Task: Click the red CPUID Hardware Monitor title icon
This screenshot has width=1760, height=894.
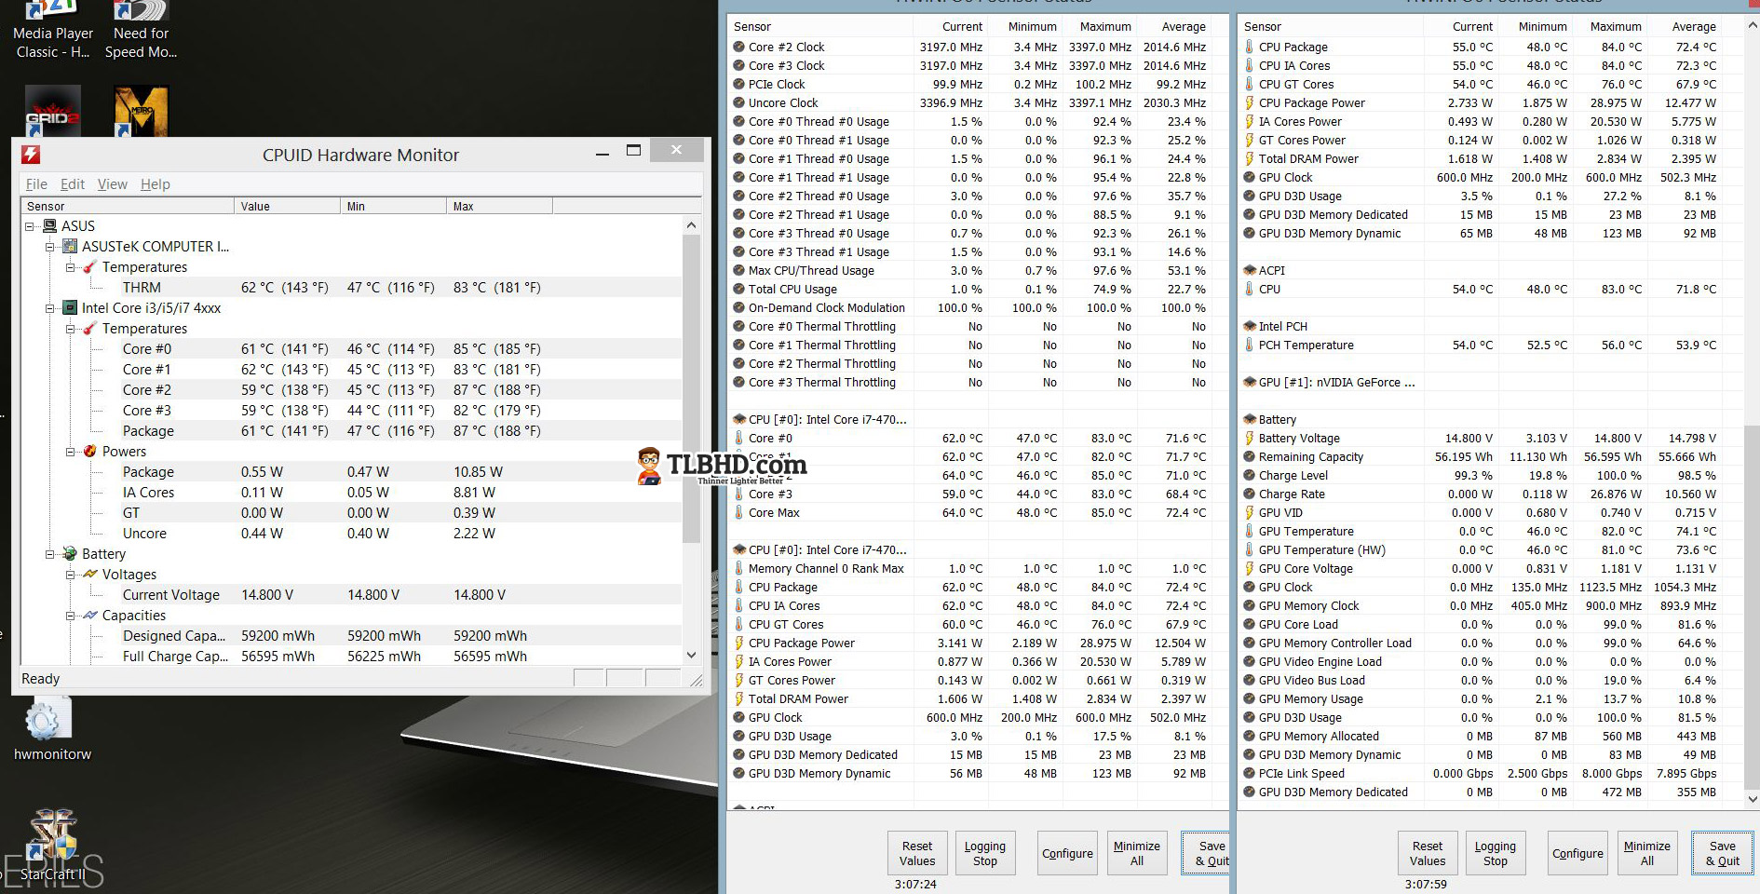Action: pyautogui.click(x=31, y=155)
